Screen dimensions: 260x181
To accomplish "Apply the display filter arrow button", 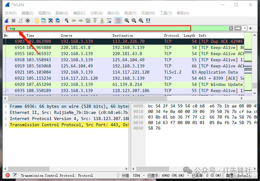I will 238,28.
